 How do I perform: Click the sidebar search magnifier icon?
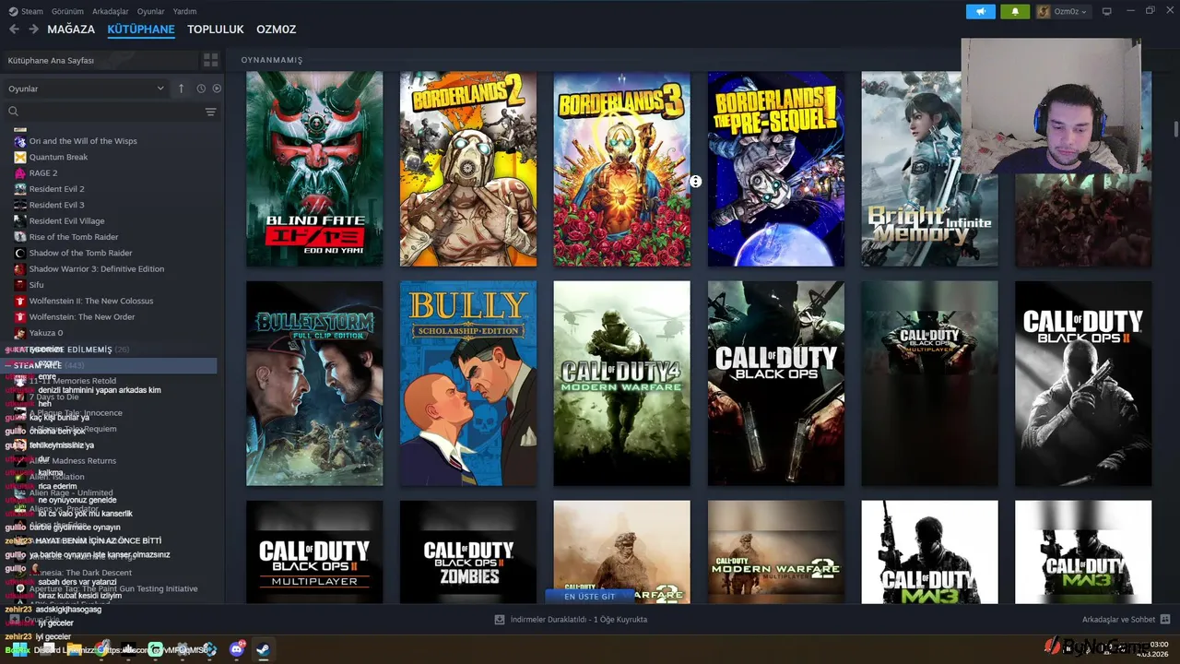pos(13,112)
